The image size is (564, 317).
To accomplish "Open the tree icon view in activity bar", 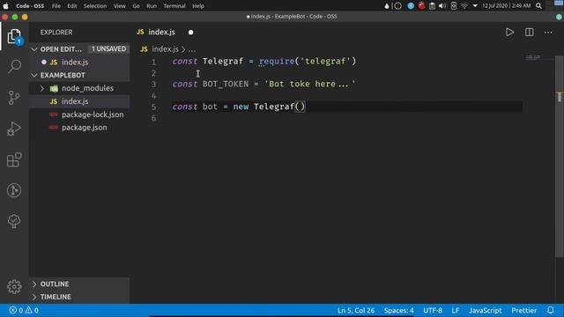I will click(x=14, y=221).
